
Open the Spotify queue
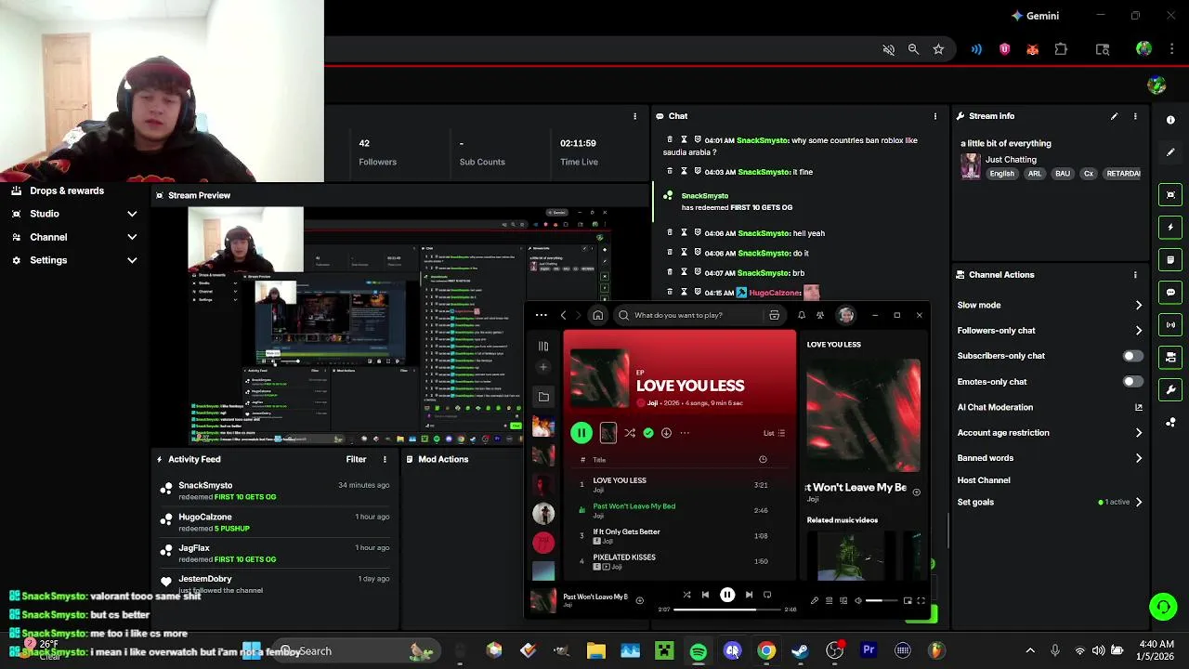(x=829, y=600)
